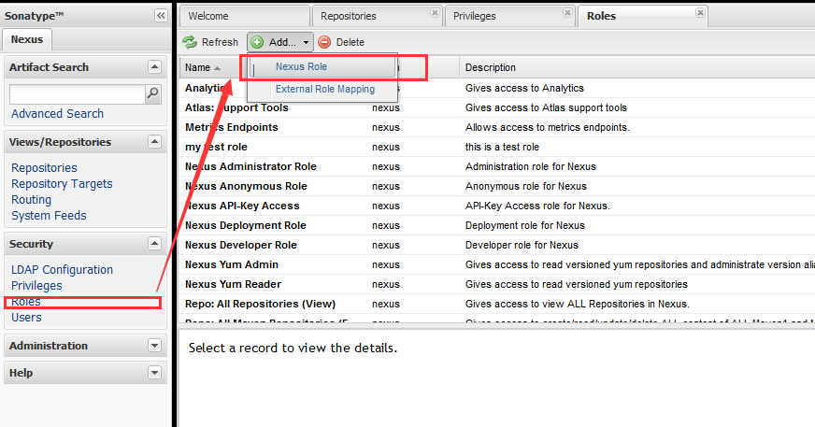The image size is (815, 427).
Task: Click the artifact search magnifier icon
Action: [x=153, y=93]
